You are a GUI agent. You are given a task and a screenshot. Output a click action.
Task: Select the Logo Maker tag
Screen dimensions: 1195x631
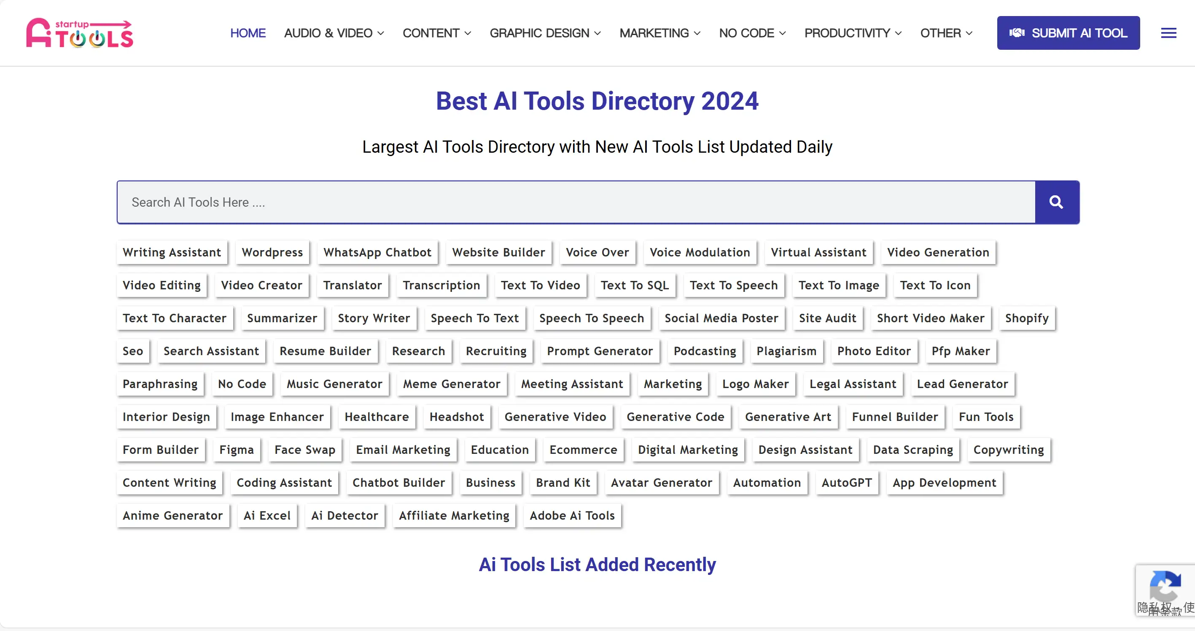click(x=755, y=384)
